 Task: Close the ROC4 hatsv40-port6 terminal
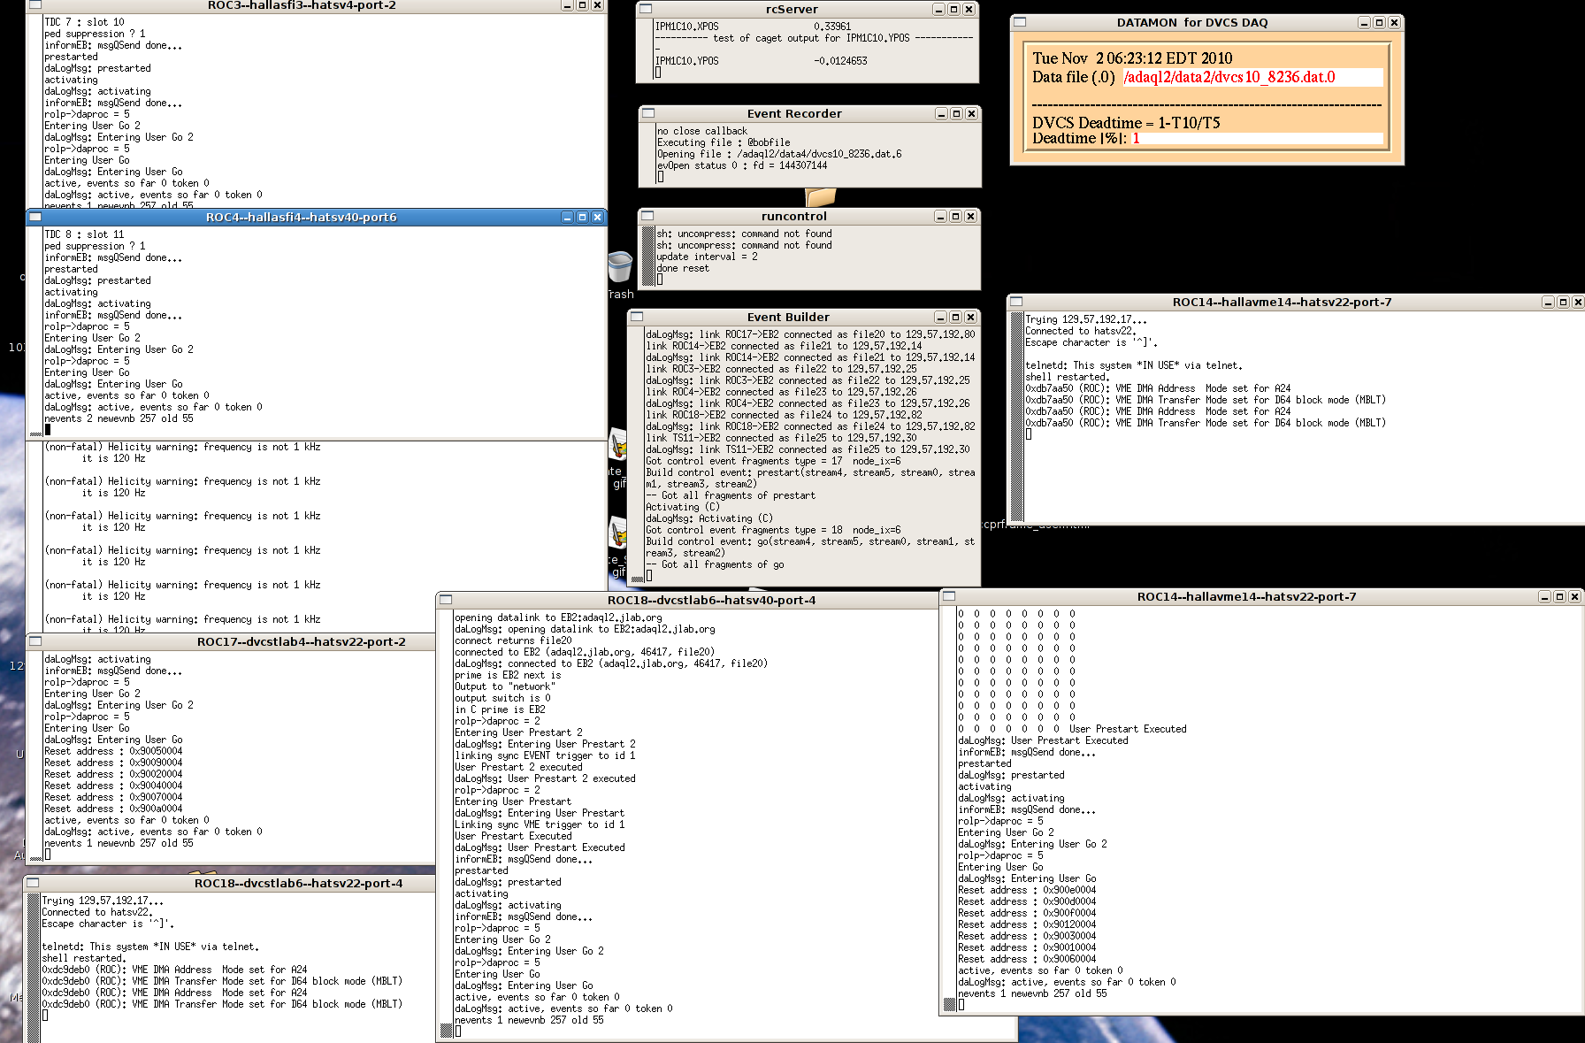[x=597, y=217]
